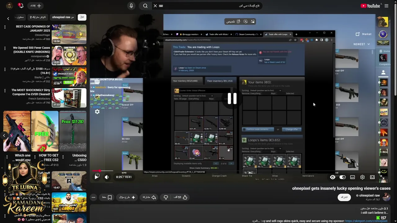397x223 pixels.
Task: Click the eye icon in player controls
Action: pyautogui.click(x=332, y=177)
